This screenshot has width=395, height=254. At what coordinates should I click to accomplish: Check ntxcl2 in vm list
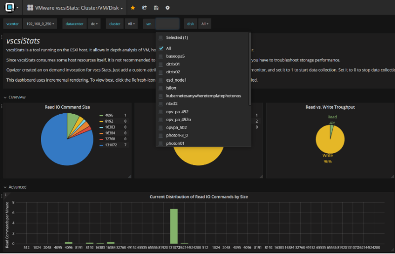161,104
